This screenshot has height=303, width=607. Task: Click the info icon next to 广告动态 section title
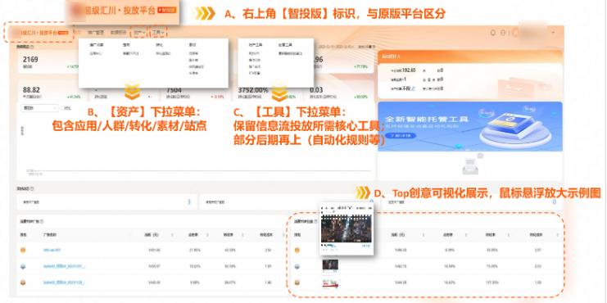[x=32, y=189]
